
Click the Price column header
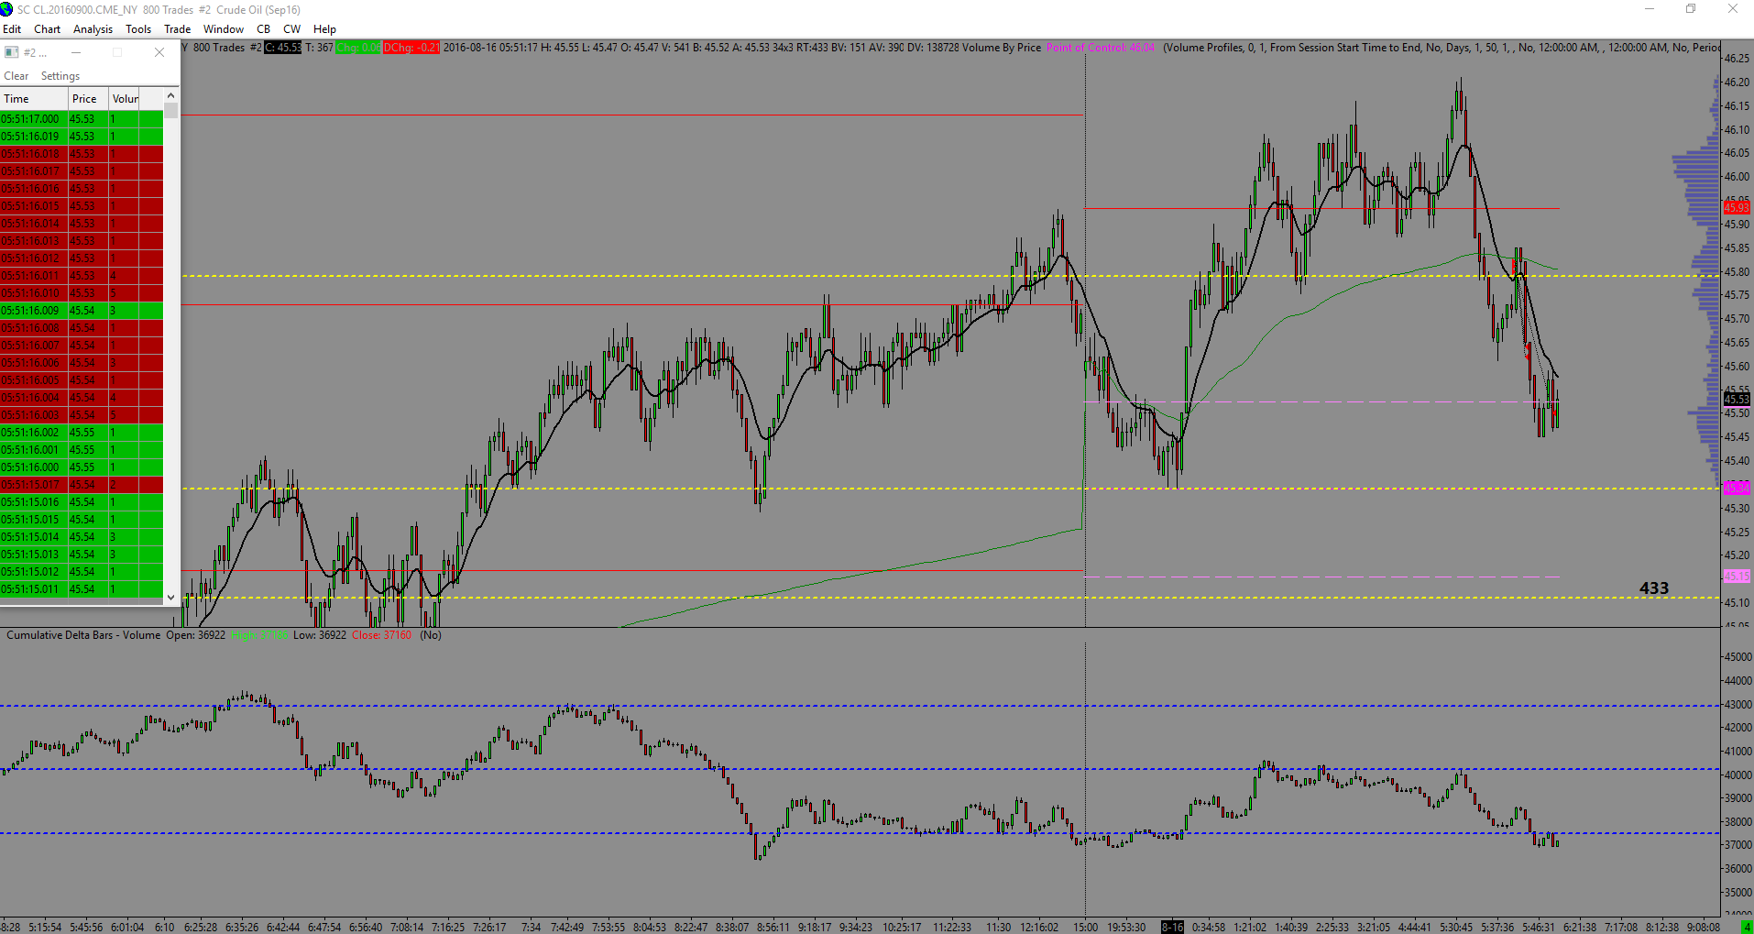[89, 99]
